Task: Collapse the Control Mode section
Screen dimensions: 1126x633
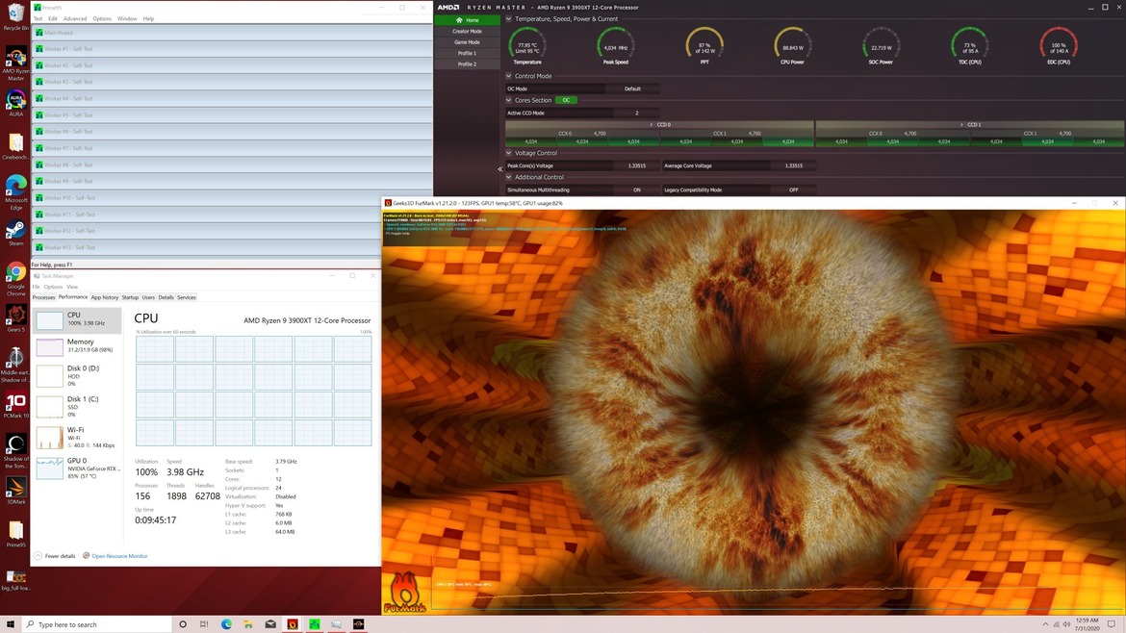Action: point(509,76)
